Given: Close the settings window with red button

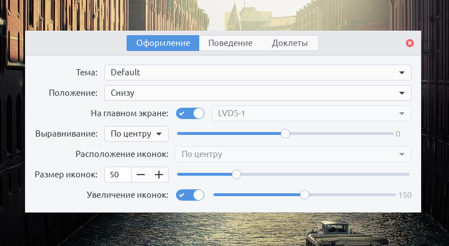Looking at the screenshot, I should point(410,43).
